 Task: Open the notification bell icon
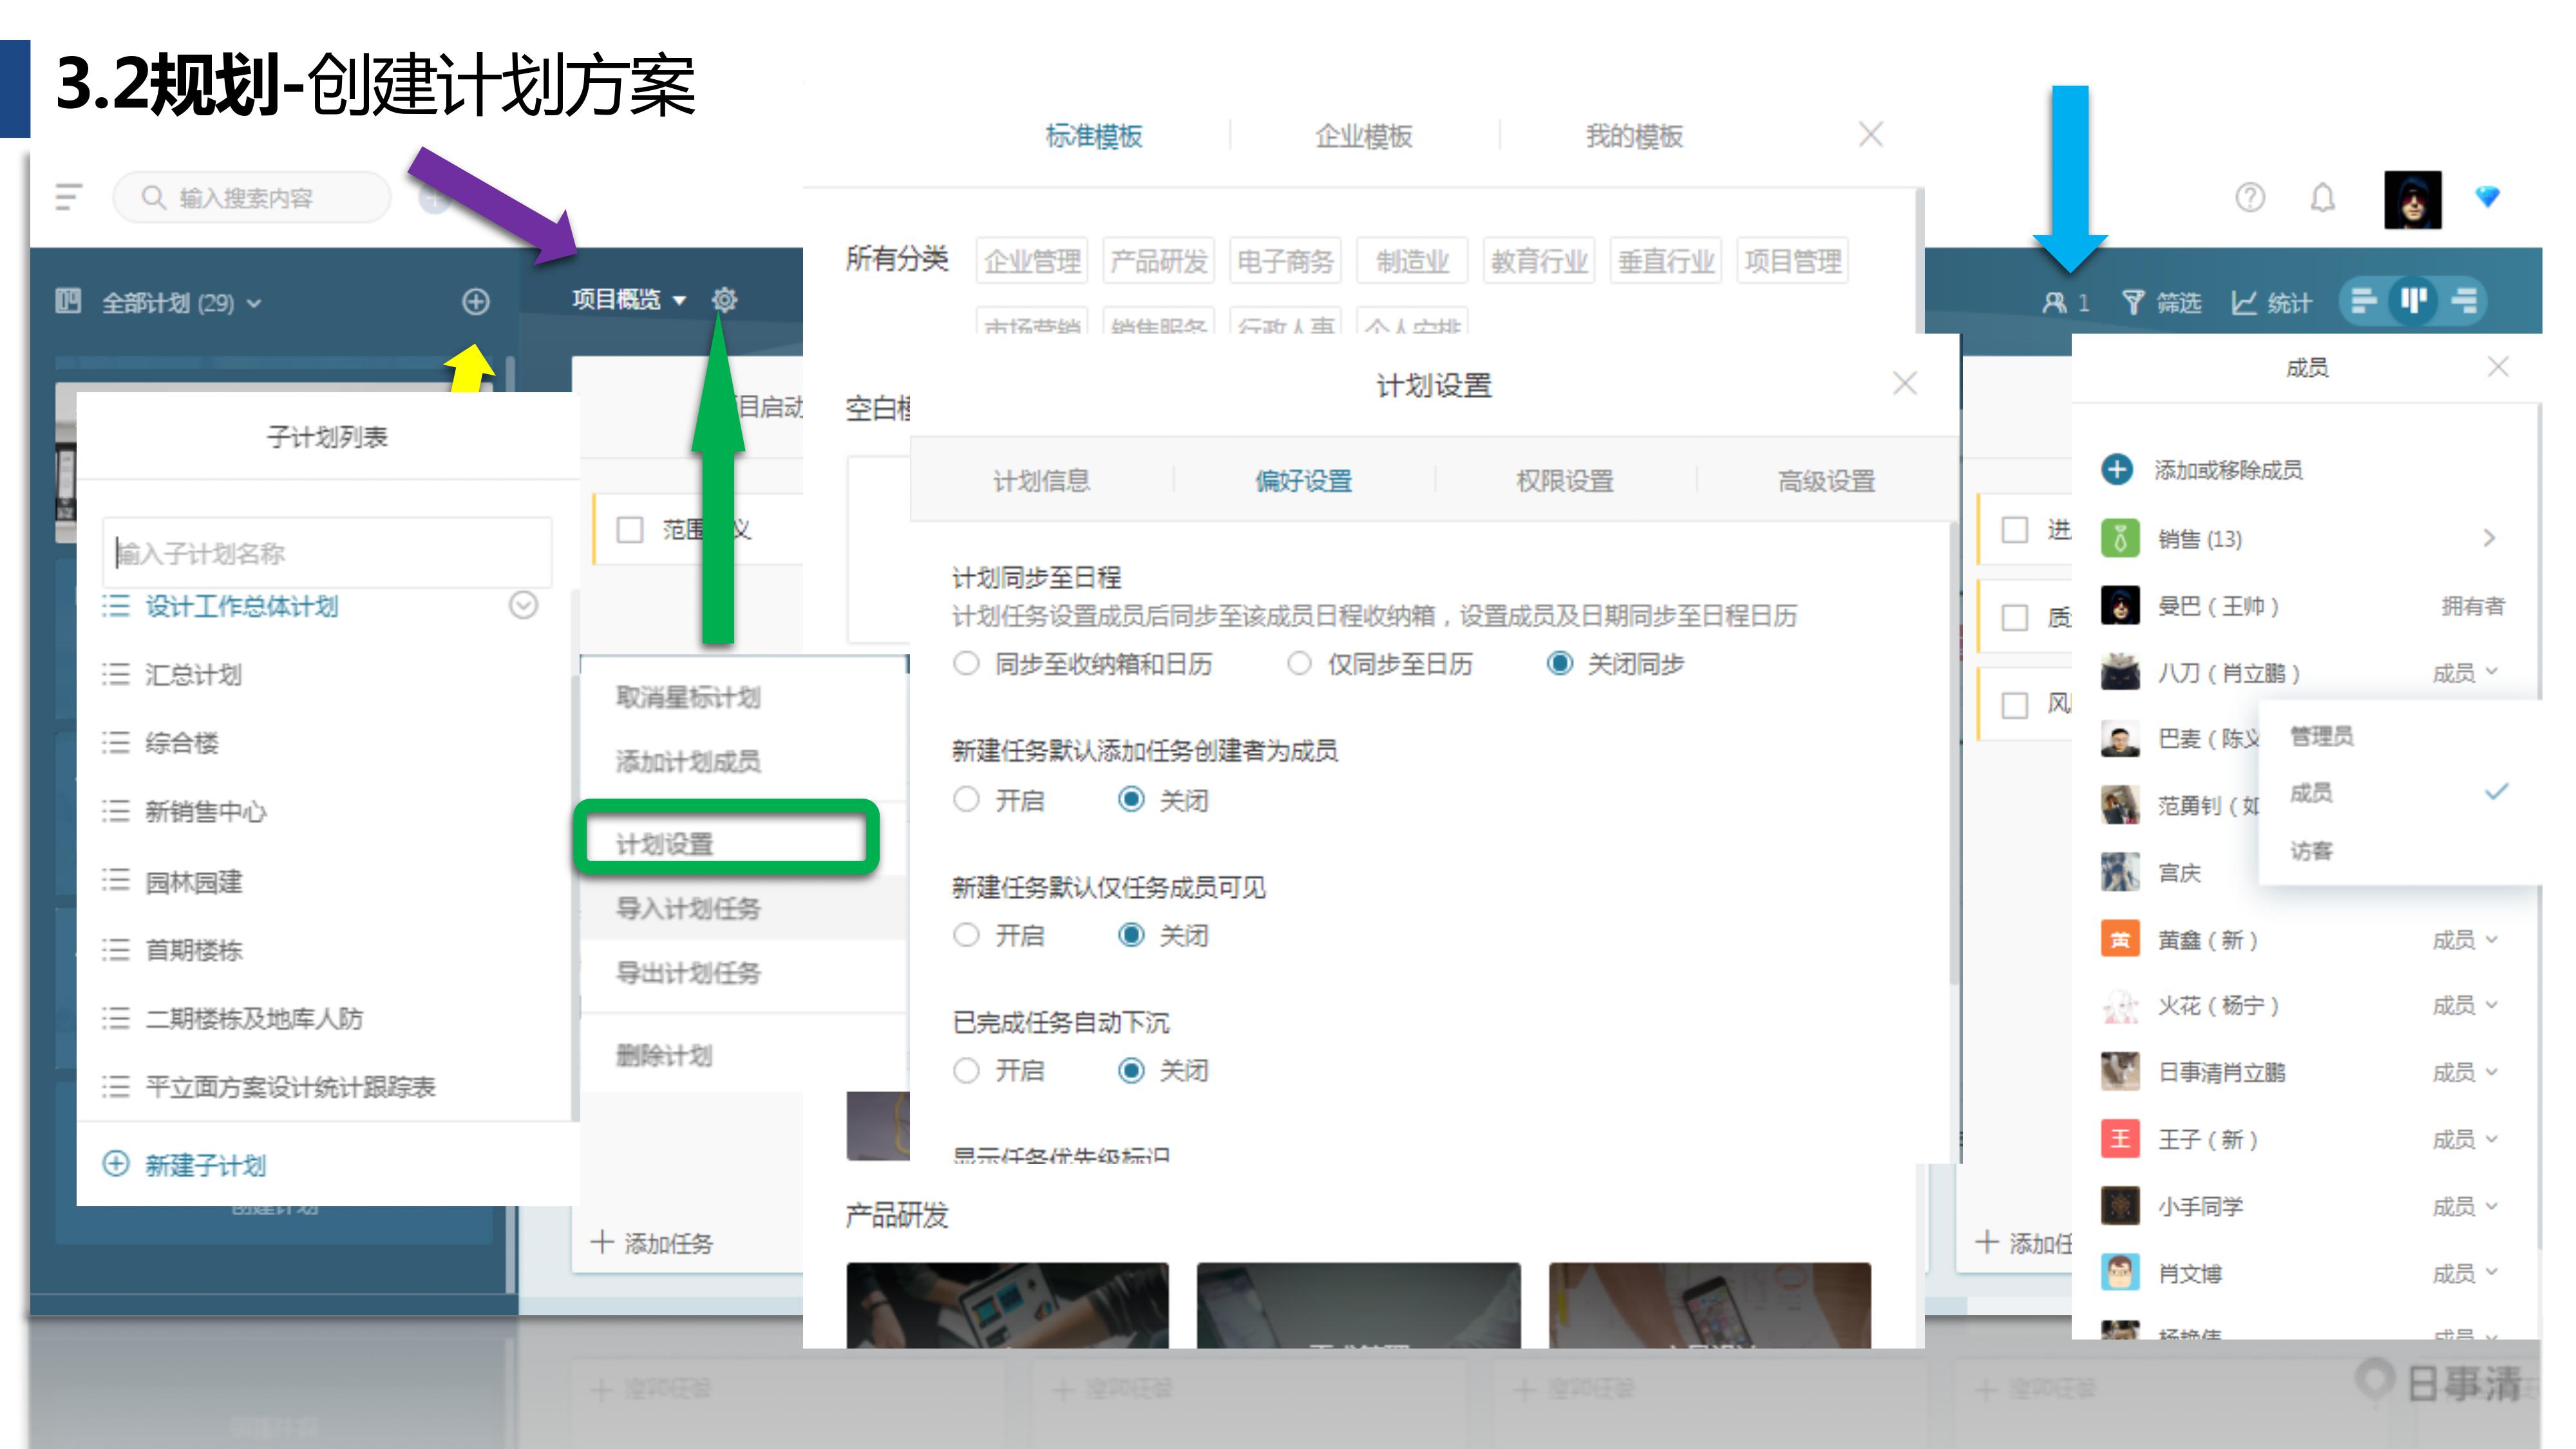coord(2323,198)
